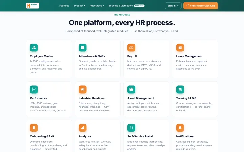Select the Employee Master heading

[x=42, y=56]
